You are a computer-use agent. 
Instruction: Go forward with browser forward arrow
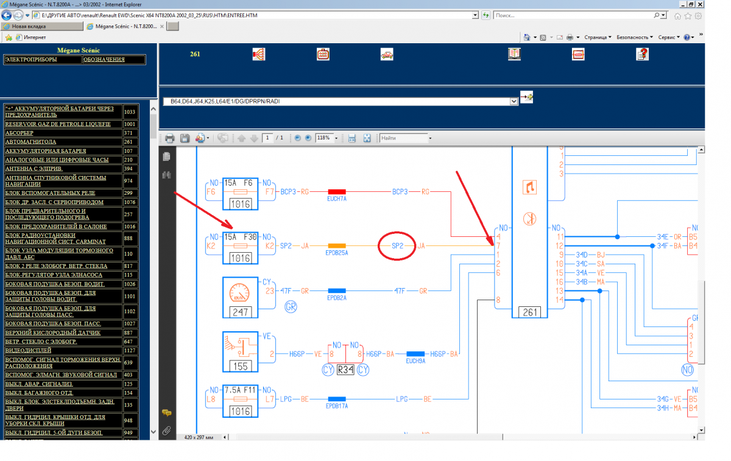(x=19, y=15)
